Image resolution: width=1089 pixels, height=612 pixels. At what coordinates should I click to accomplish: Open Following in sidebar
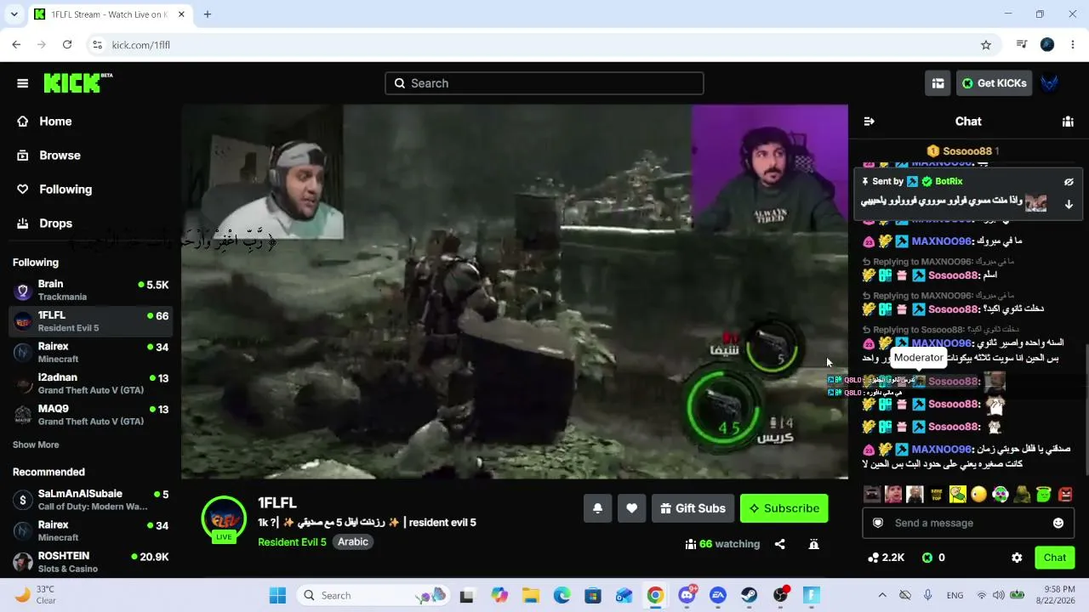tap(54, 190)
